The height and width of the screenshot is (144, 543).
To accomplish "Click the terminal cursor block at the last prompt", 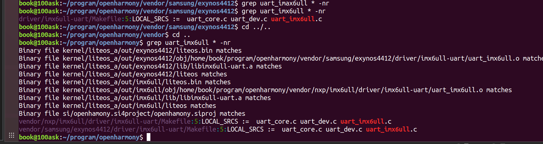I will click(149, 137).
